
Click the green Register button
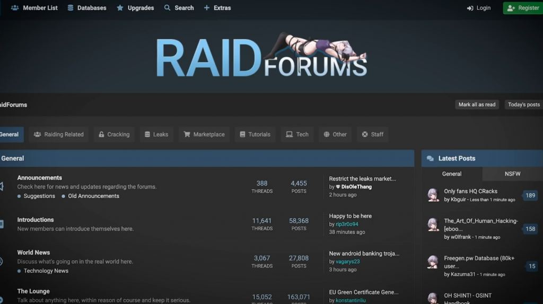[x=523, y=8]
